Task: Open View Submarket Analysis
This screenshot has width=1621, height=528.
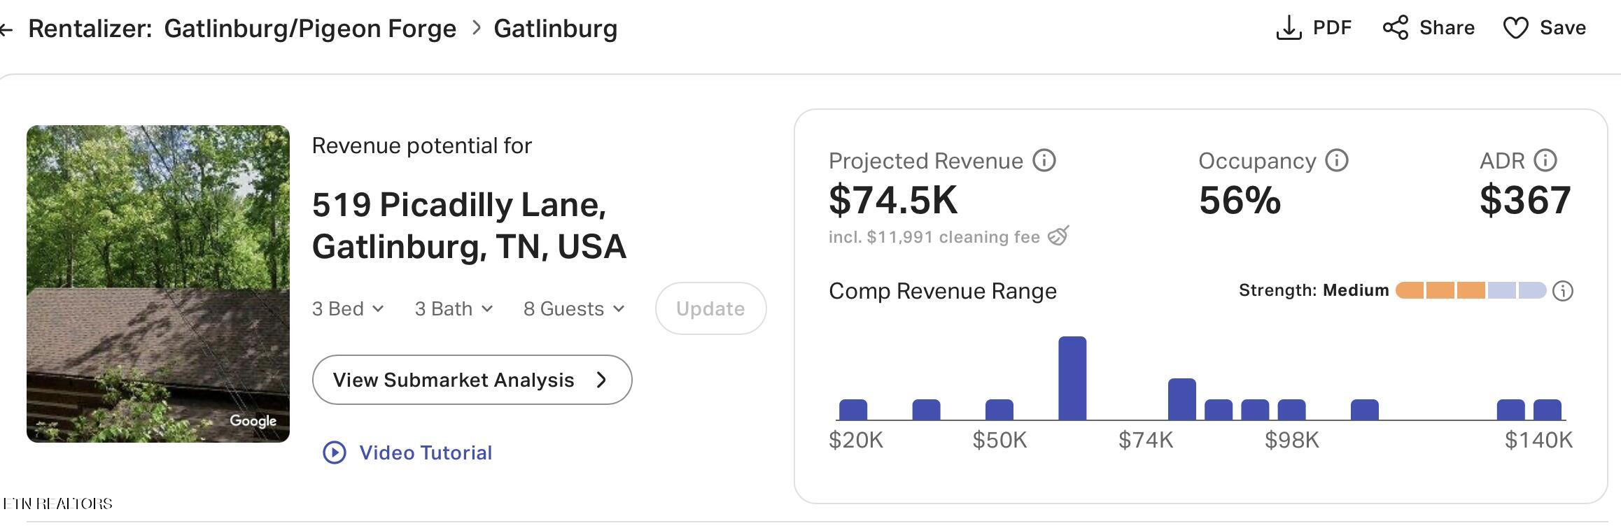Action: click(x=472, y=380)
